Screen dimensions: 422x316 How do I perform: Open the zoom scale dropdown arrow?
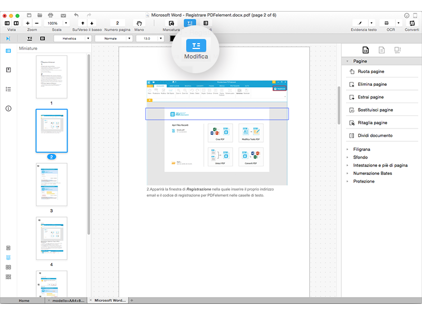(66, 23)
